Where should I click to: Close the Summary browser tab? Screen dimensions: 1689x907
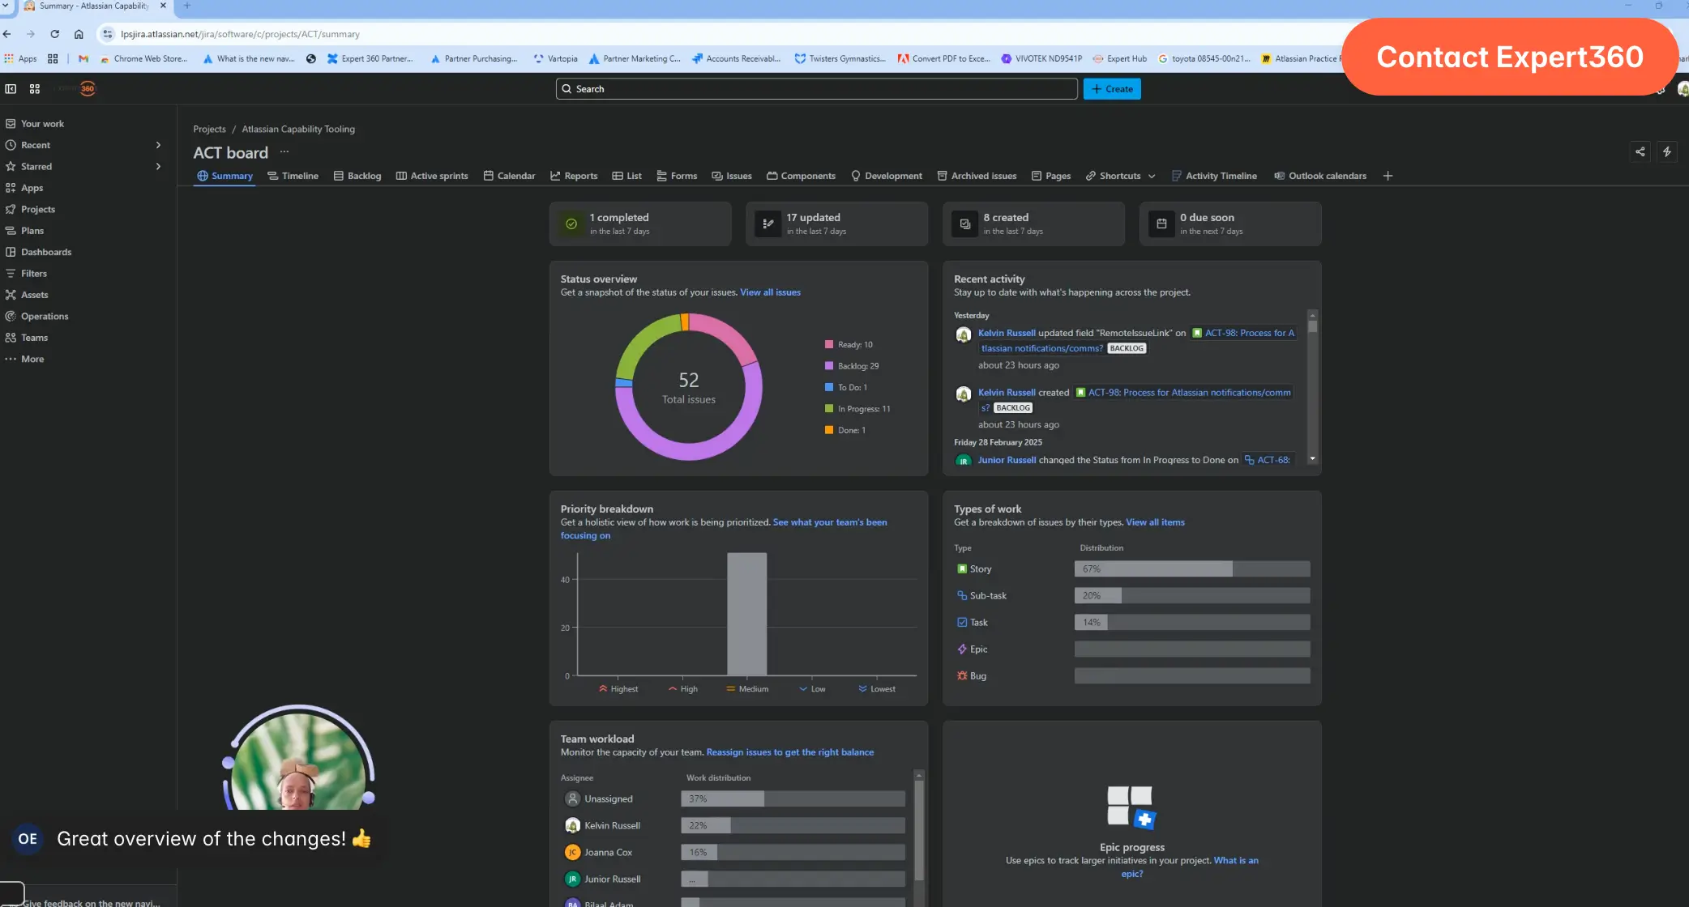(163, 6)
